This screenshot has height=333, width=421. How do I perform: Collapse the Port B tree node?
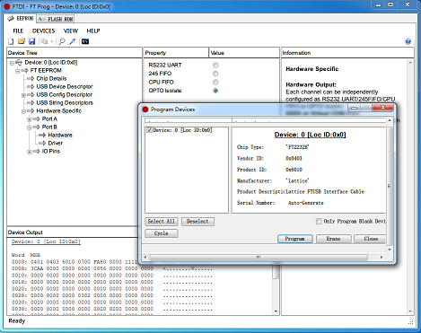coord(30,127)
